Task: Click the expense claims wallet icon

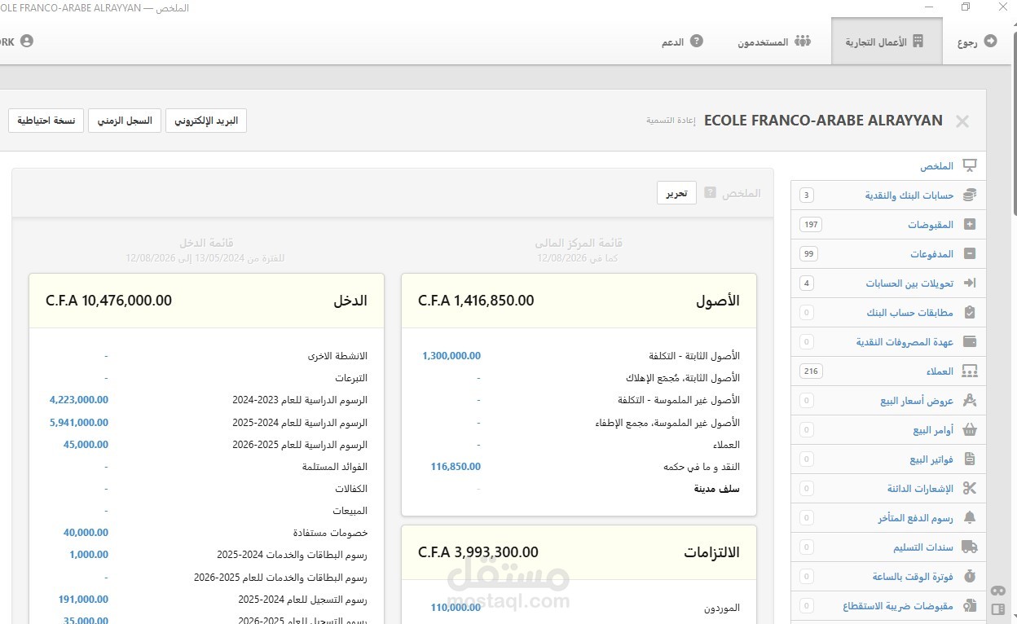Action: click(x=969, y=342)
